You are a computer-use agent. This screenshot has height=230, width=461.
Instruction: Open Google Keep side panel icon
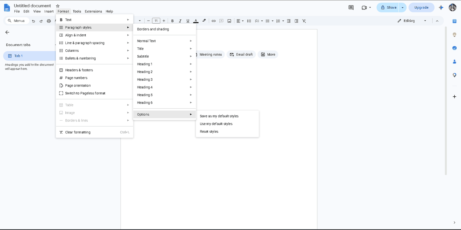(x=454, y=35)
